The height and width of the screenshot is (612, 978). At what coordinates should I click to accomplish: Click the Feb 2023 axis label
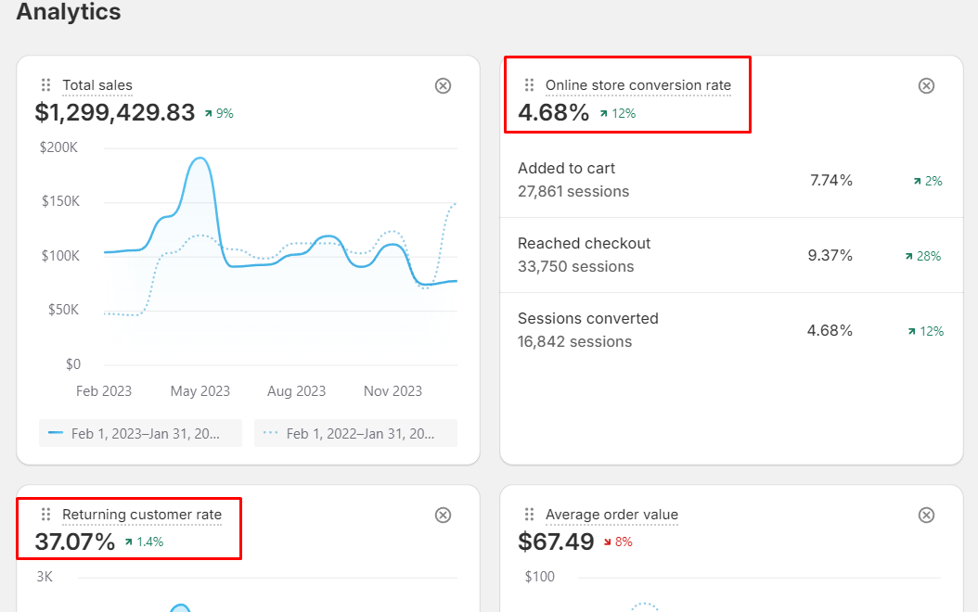click(104, 391)
